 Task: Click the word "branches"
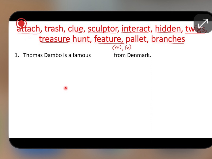(168, 39)
